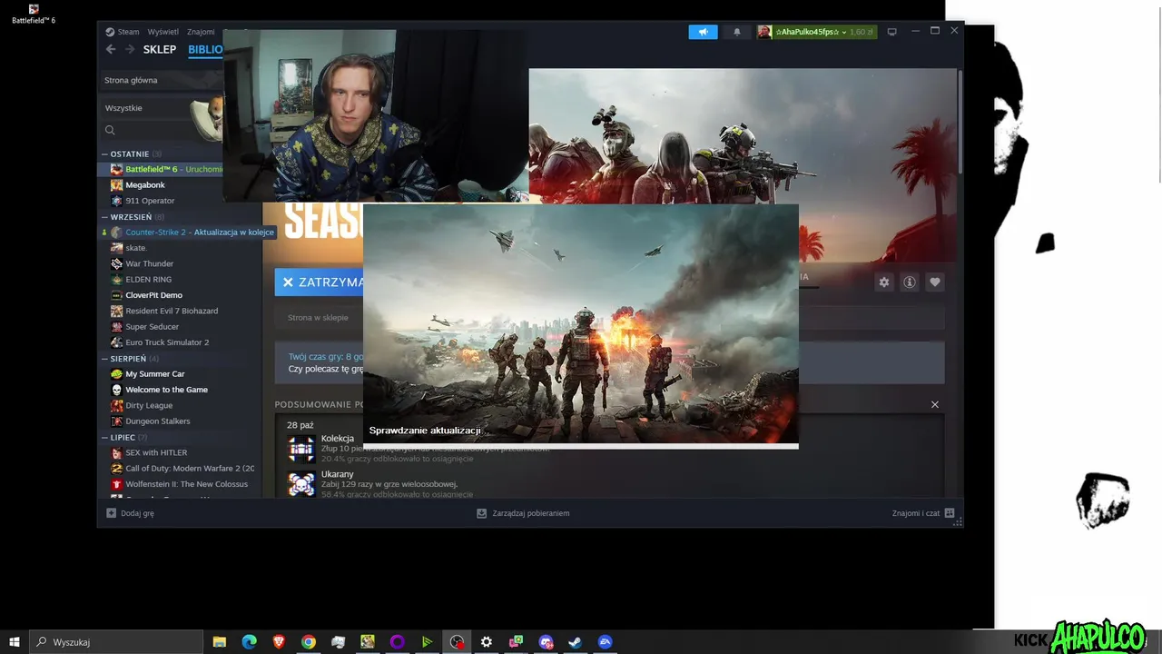Click the library search magnifier

110,131
